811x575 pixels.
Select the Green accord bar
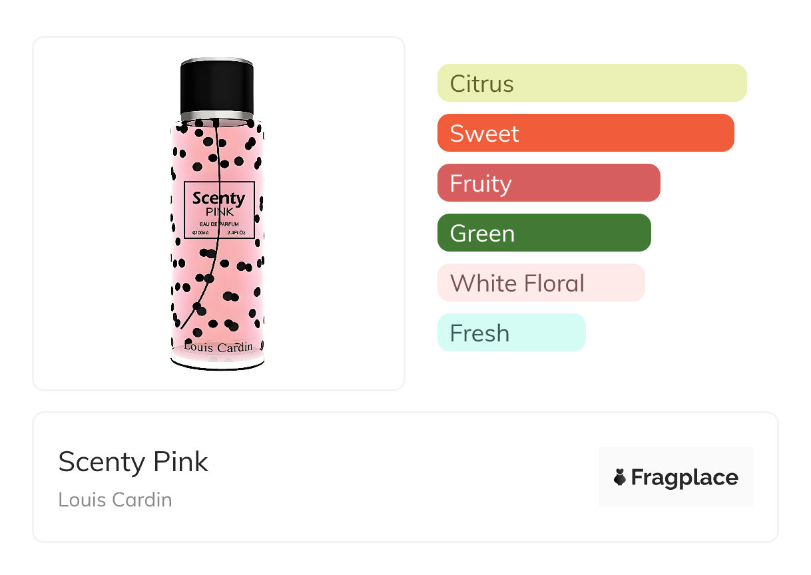pyautogui.click(x=543, y=233)
